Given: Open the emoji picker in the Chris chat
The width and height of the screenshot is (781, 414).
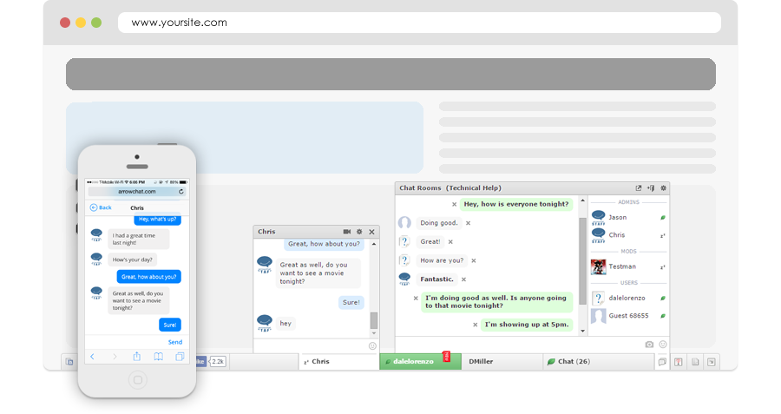Looking at the screenshot, I should pos(372,345).
